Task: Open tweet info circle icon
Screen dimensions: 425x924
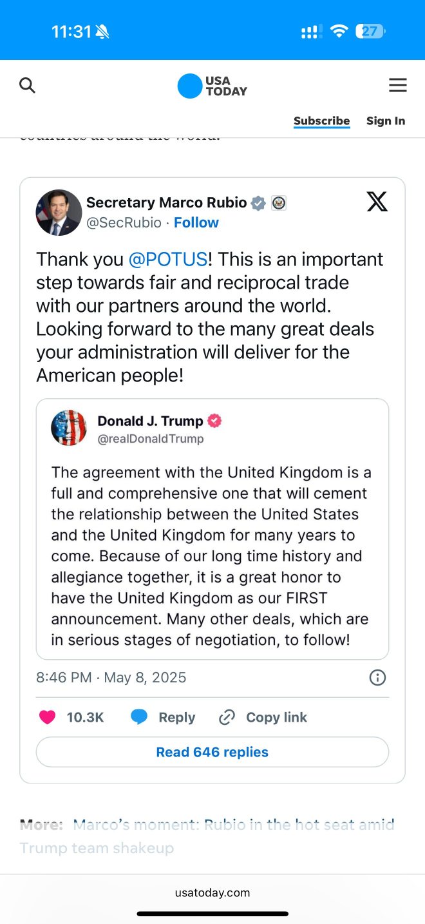Action: pyautogui.click(x=377, y=677)
